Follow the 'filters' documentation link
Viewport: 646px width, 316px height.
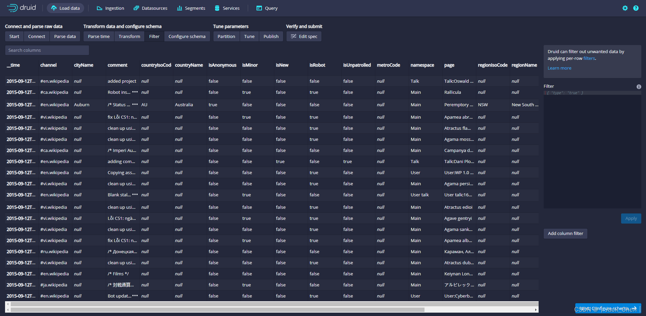(589, 58)
